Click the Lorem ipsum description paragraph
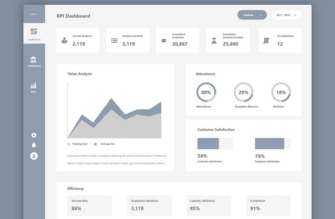 click(x=117, y=160)
